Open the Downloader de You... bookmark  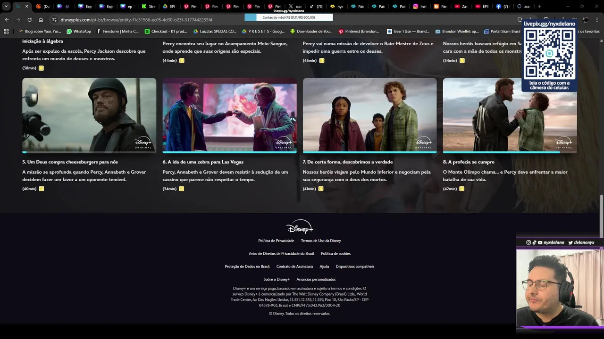coord(311,31)
